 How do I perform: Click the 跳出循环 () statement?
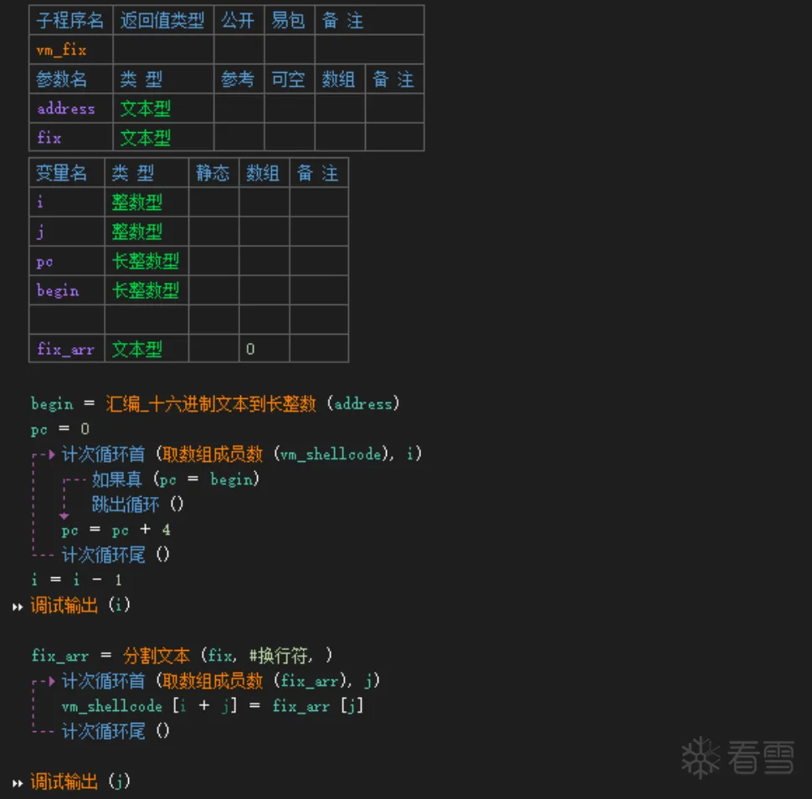[x=137, y=504]
